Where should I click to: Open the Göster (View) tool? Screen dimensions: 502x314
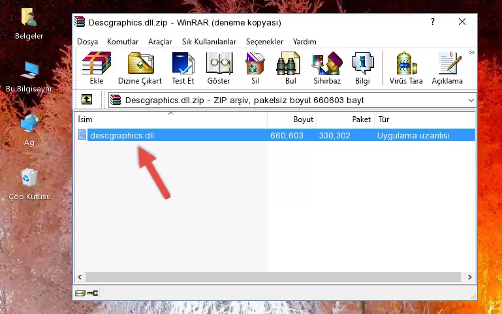coord(219,68)
